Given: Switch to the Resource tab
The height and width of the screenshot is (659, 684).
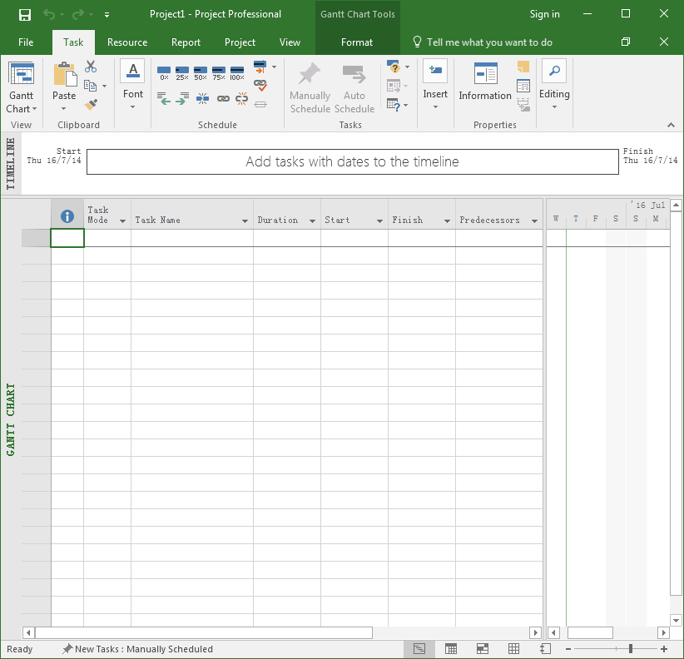Looking at the screenshot, I should (x=127, y=42).
